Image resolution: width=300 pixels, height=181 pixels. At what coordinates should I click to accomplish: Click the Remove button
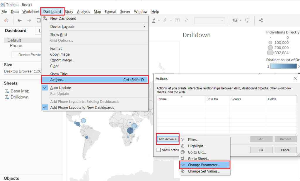coord(286,139)
